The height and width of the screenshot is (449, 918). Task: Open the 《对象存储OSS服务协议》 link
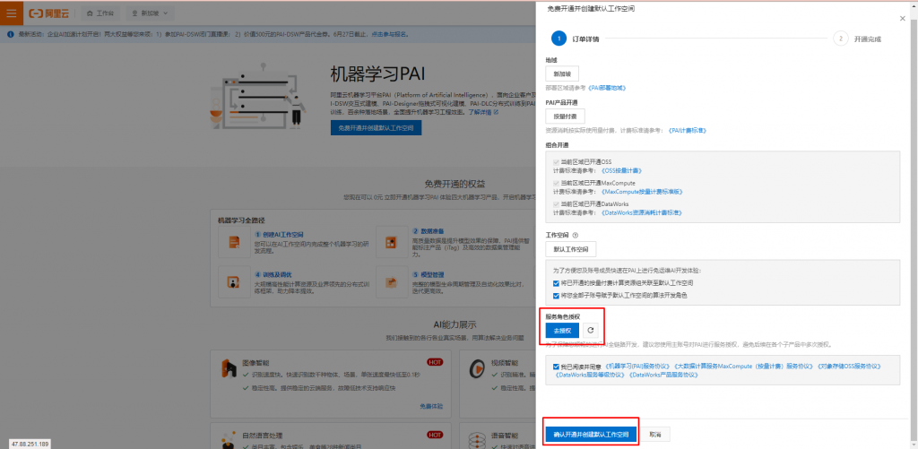[849, 367]
